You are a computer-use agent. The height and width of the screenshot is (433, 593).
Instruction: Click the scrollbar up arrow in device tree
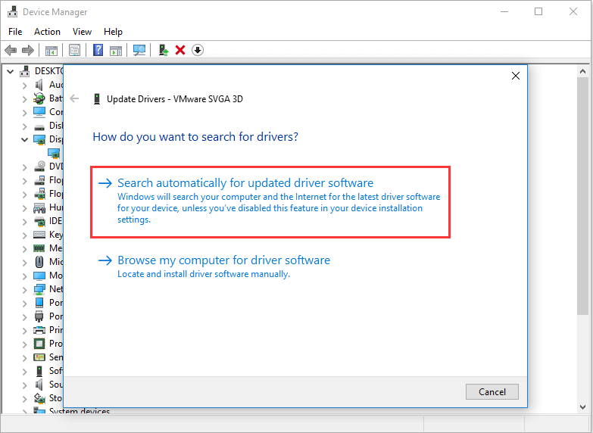click(582, 71)
